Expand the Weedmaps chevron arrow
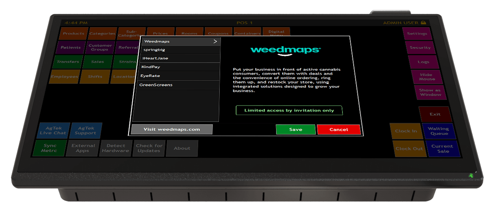 (215, 41)
